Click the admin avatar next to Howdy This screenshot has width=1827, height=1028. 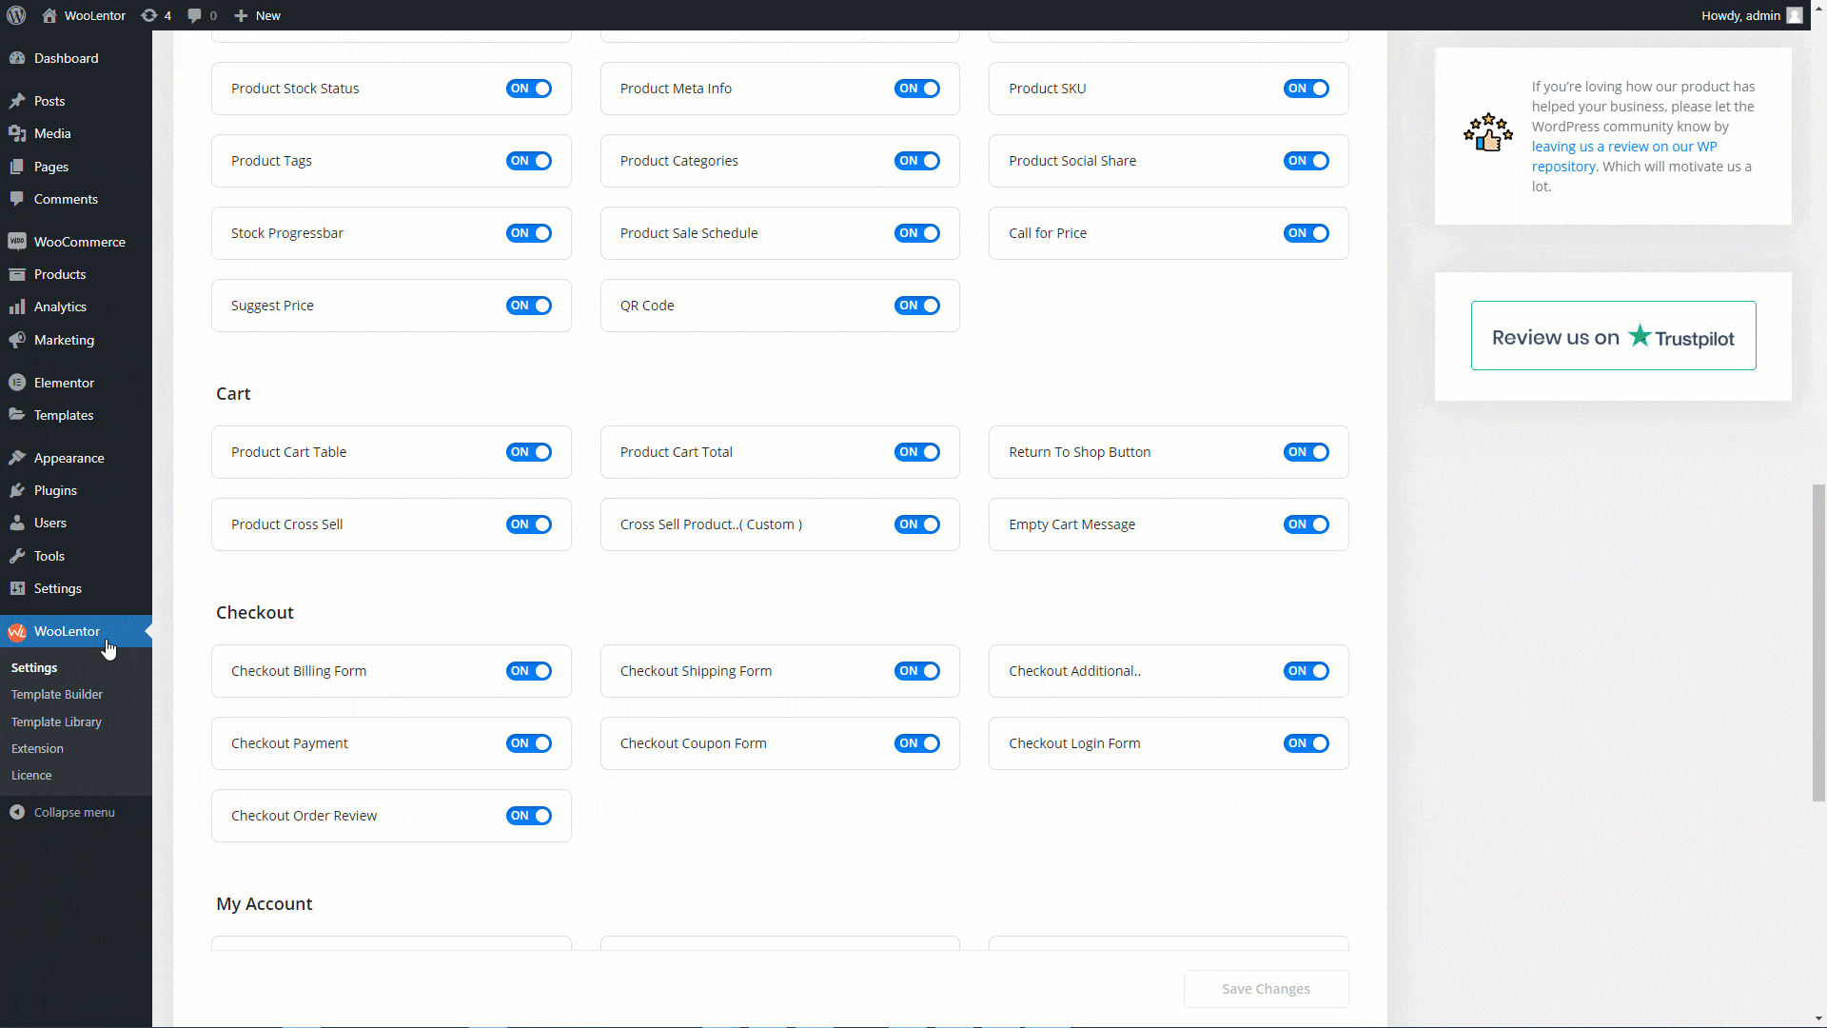[1795, 15]
